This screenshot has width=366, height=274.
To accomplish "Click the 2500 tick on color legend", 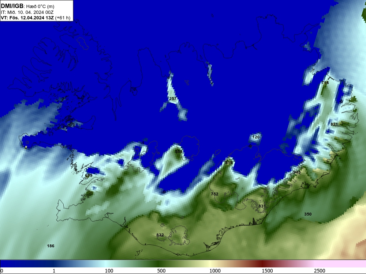I will 320,271.
